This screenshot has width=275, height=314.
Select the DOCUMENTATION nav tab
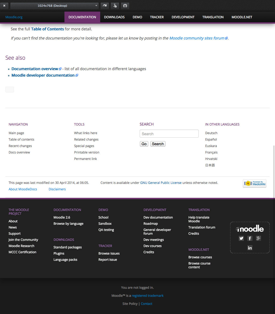[82, 17]
